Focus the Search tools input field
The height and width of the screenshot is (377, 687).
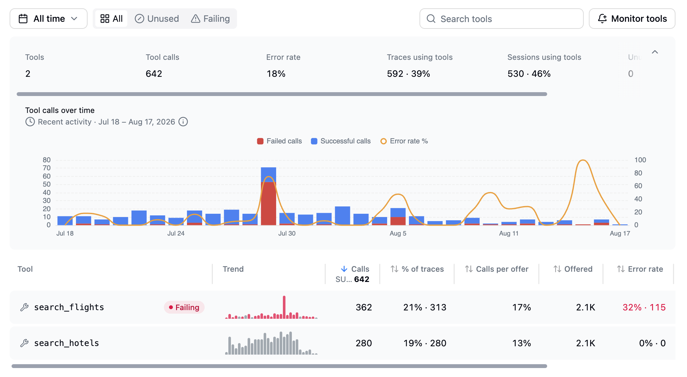501,19
